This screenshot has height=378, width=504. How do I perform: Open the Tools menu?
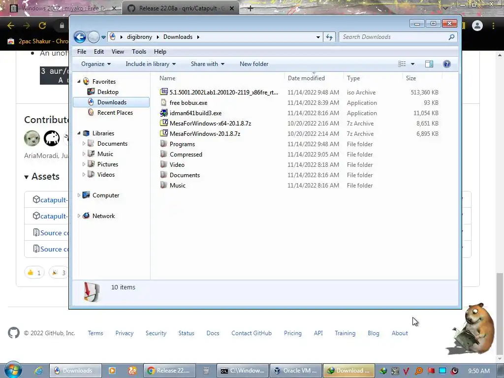[x=139, y=51]
